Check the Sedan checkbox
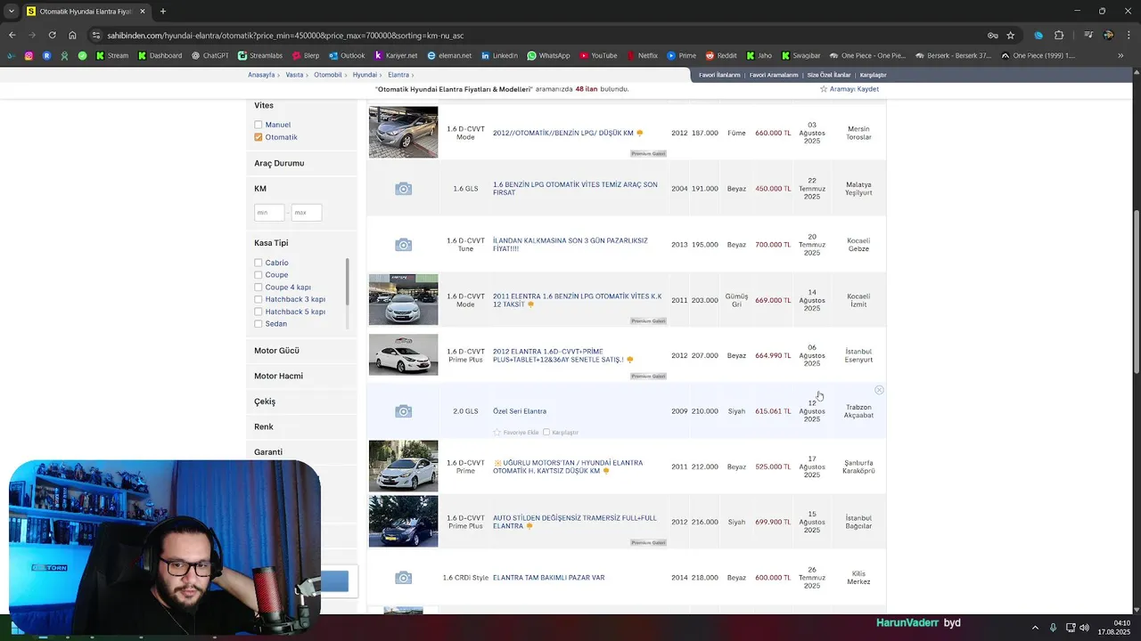 tap(259, 324)
